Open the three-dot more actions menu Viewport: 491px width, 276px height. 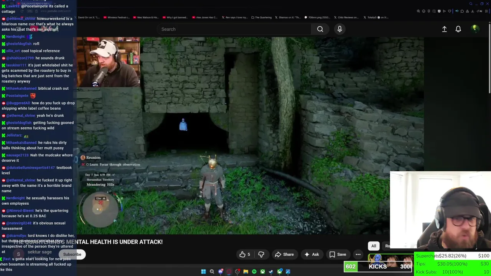[x=358, y=255]
